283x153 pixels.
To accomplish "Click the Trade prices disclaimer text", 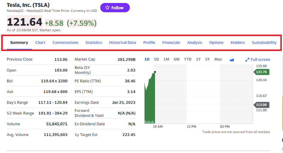I will click(x=236, y=132).
